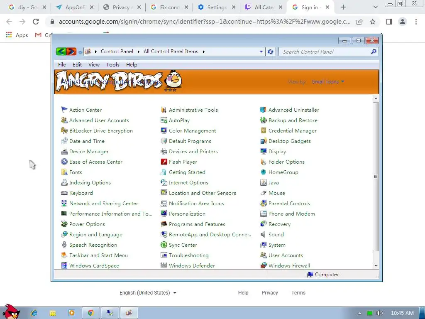Open the Help menu in Control Panel

coord(132,64)
